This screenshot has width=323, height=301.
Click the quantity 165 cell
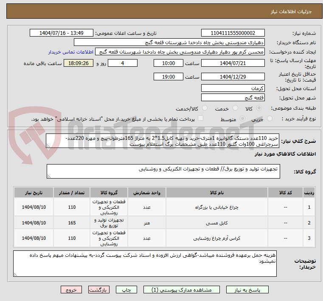click(72, 223)
